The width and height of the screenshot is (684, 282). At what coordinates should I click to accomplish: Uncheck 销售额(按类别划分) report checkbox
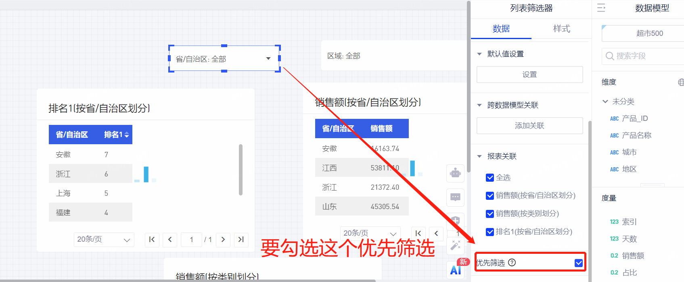click(490, 214)
